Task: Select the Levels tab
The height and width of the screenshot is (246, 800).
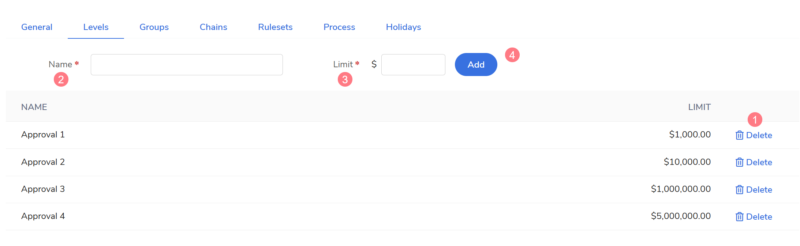Action: (96, 27)
